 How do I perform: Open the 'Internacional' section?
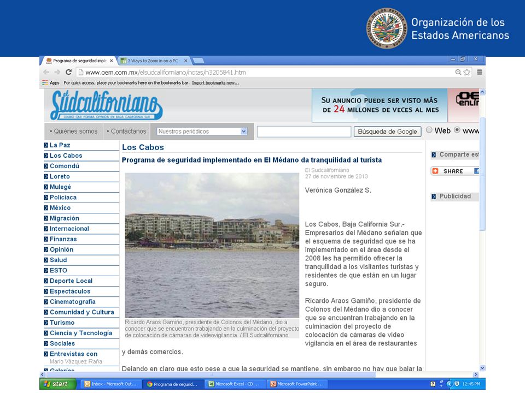[x=69, y=229]
